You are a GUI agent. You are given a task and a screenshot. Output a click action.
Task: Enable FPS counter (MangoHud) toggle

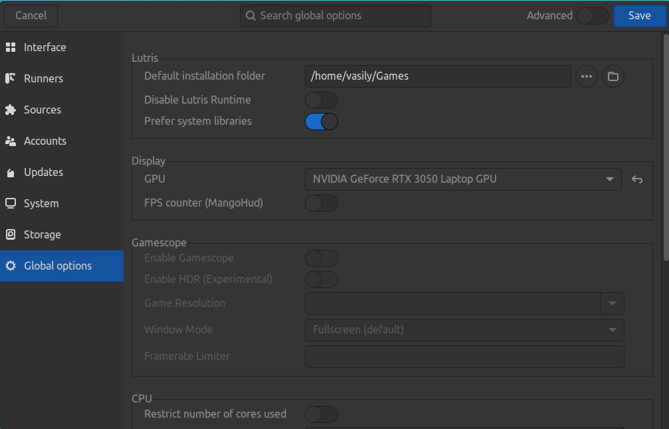click(322, 203)
